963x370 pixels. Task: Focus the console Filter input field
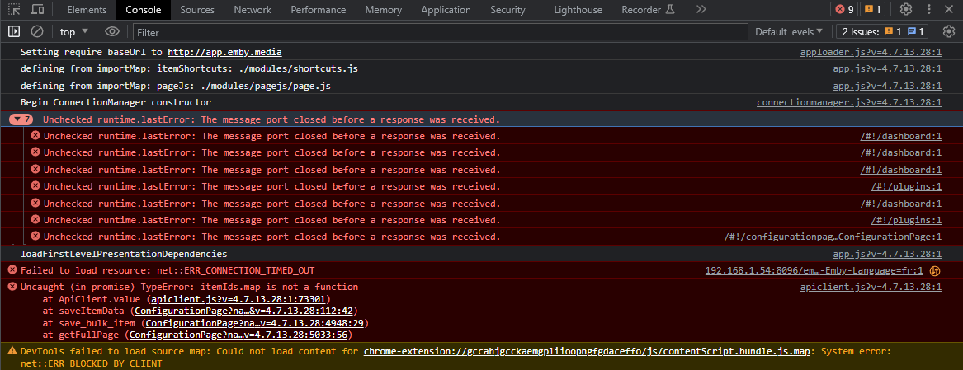[x=437, y=32]
